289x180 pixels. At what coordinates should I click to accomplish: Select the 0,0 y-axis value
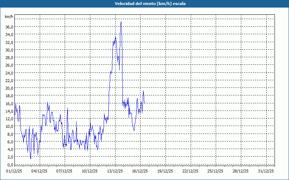(10, 165)
